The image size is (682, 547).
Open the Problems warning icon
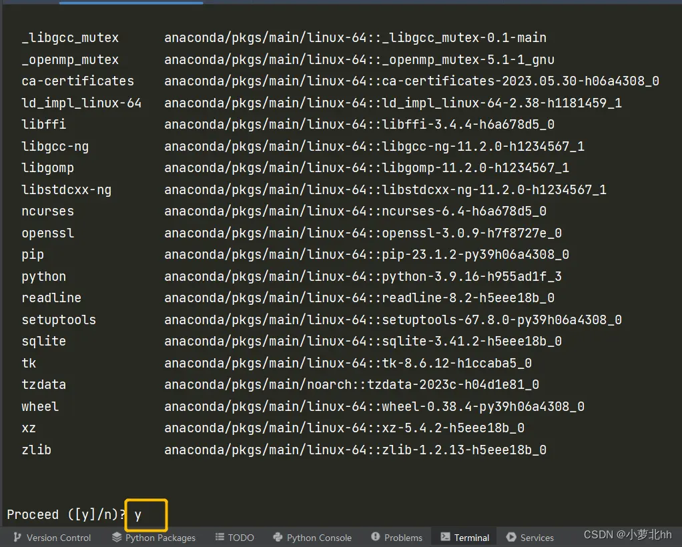(375, 538)
